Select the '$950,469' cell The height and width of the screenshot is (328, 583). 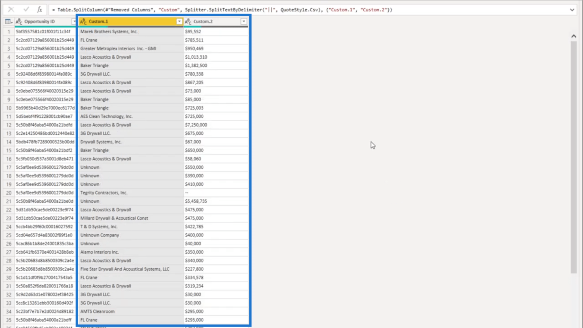(216, 49)
